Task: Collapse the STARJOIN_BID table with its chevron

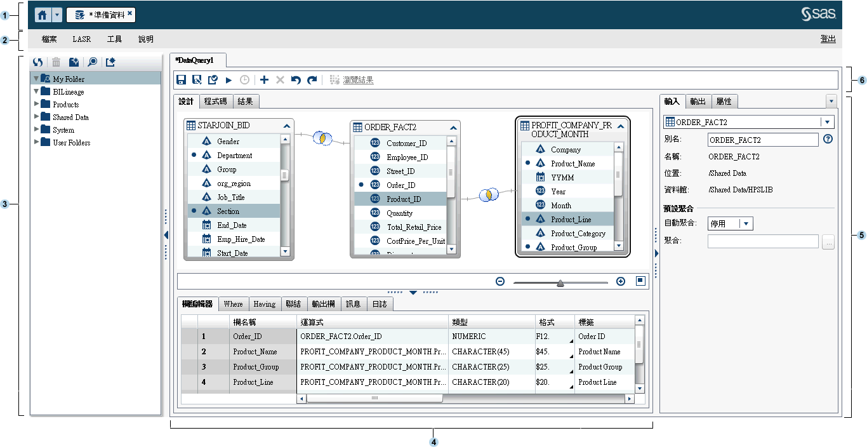Action: pos(286,126)
